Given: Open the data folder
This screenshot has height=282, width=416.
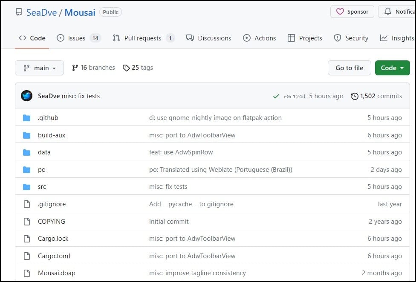Looking at the screenshot, I should pyautogui.click(x=44, y=152).
